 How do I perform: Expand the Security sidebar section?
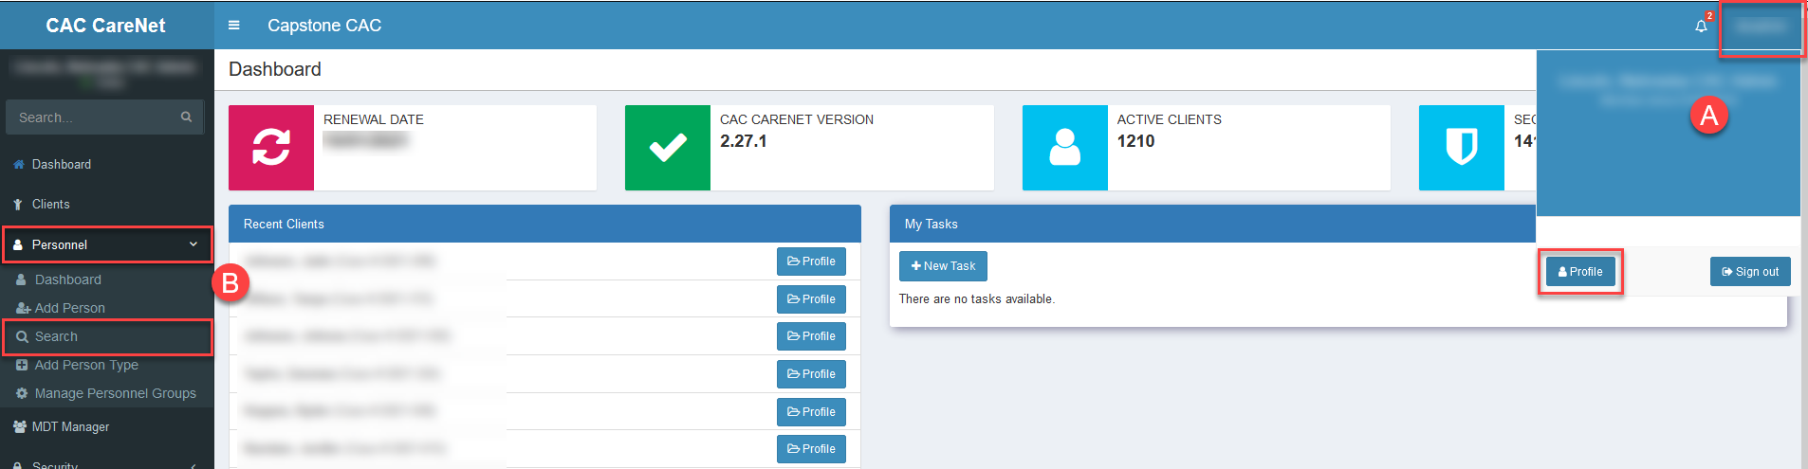click(106, 462)
